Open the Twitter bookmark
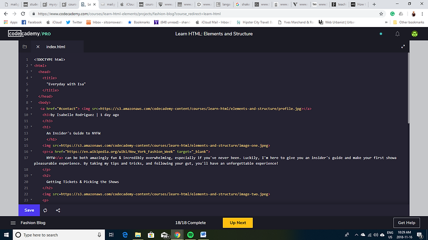This screenshot has width=428, height=240. click(74, 22)
